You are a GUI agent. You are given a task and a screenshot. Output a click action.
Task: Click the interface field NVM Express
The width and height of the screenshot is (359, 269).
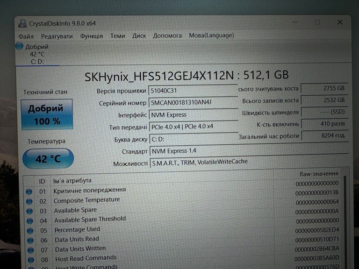(193, 114)
